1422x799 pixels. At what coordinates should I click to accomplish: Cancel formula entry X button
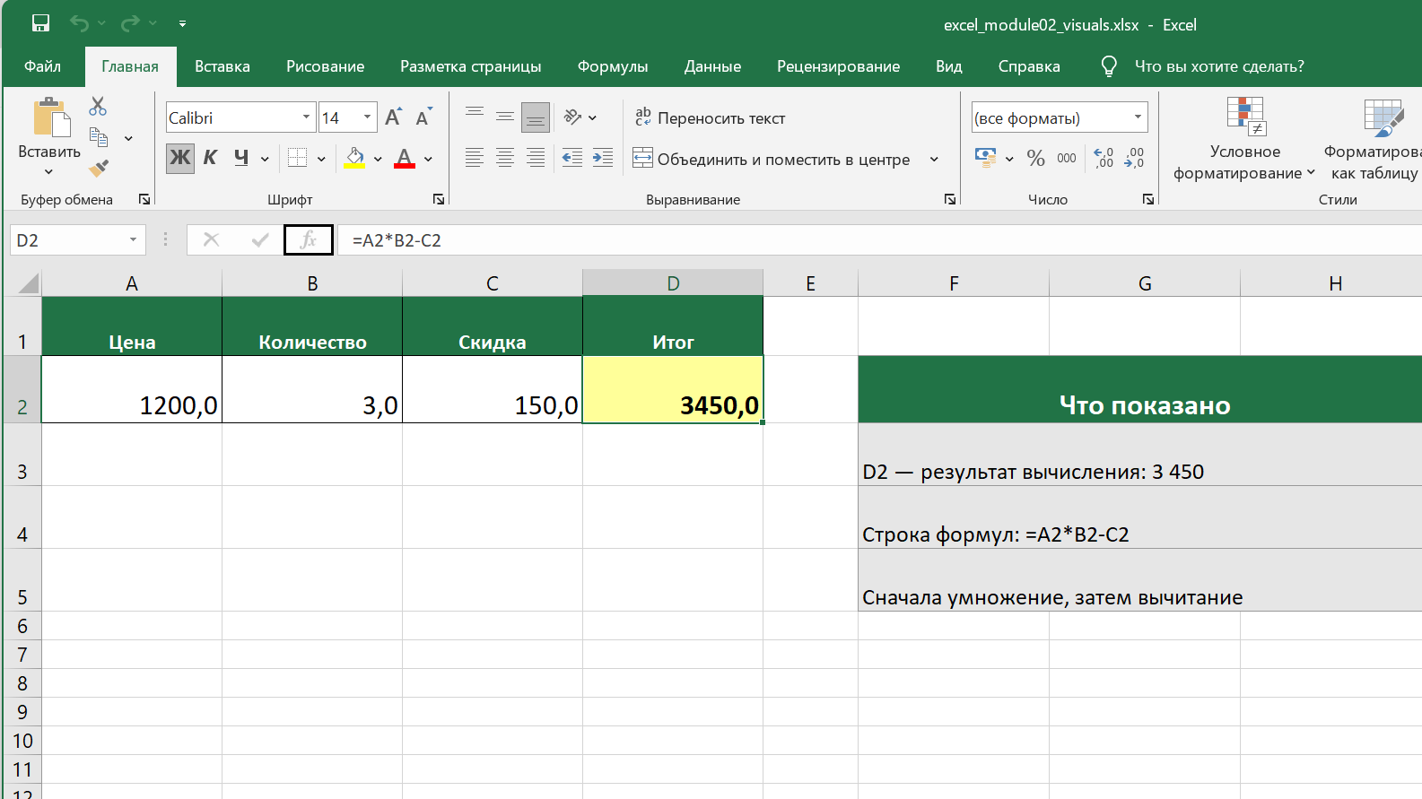212,240
